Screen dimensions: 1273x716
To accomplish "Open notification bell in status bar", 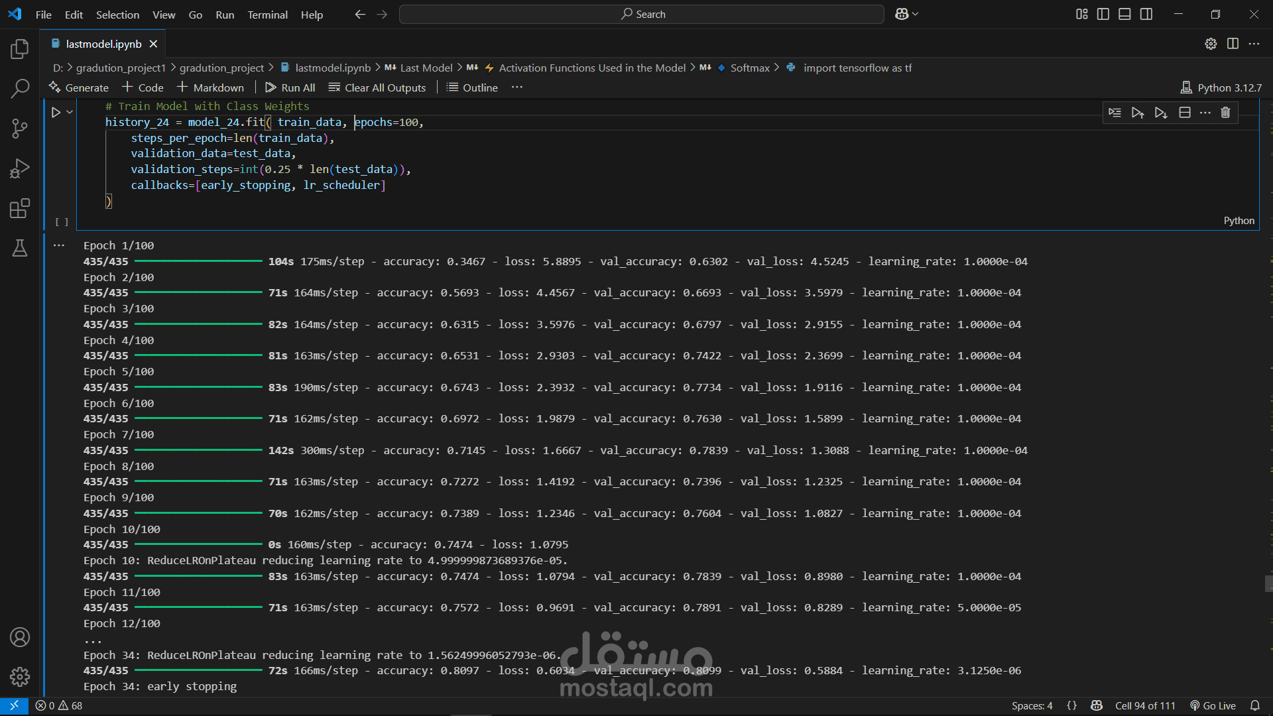I will pyautogui.click(x=1254, y=705).
